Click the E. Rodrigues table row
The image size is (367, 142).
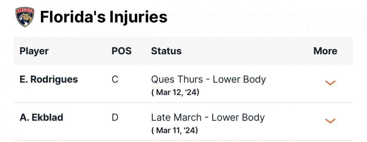click(183, 84)
